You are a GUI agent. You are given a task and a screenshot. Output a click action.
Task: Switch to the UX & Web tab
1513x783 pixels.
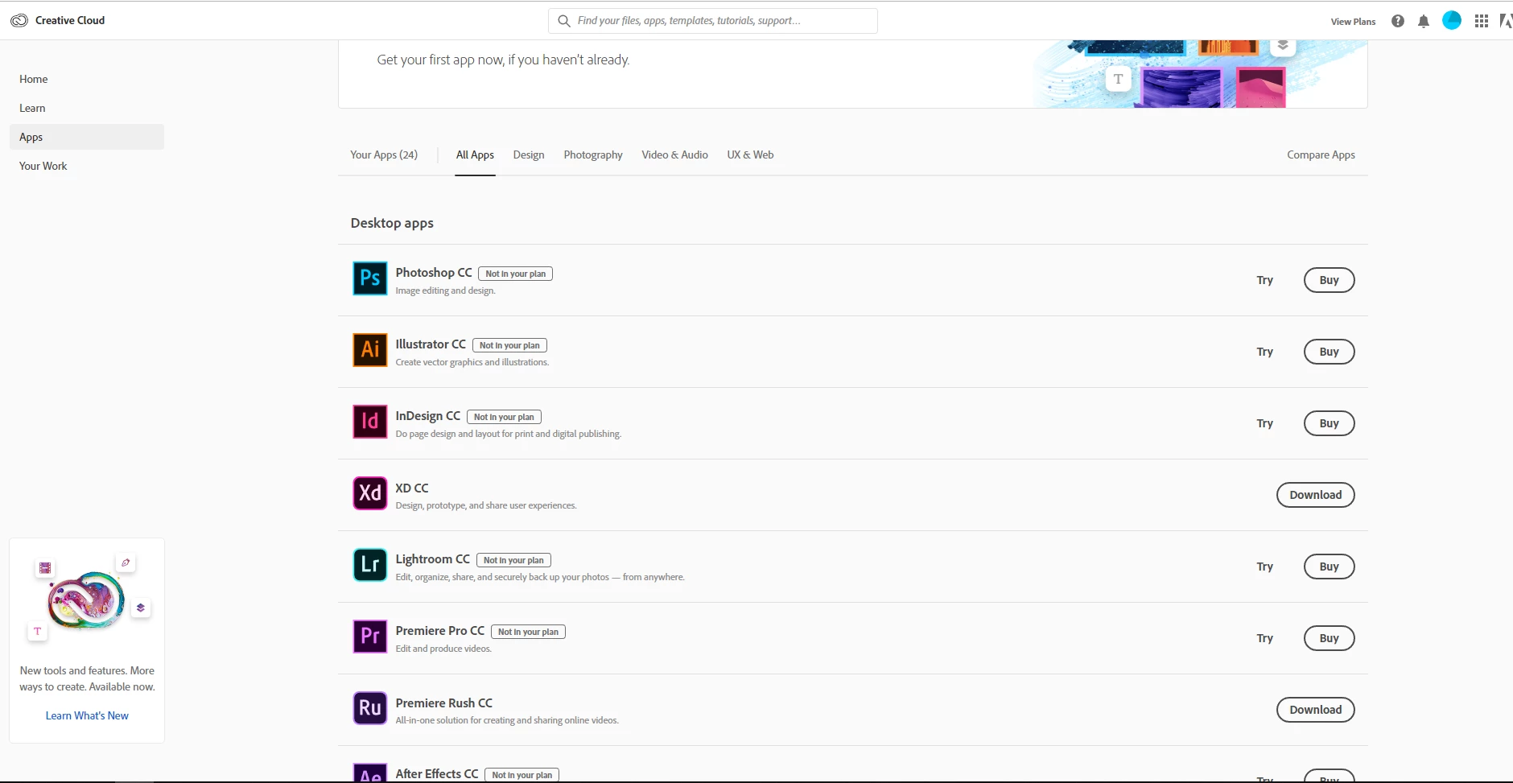pos(750,155)
